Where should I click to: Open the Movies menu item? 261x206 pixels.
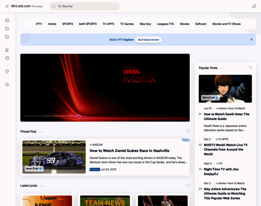184,24
